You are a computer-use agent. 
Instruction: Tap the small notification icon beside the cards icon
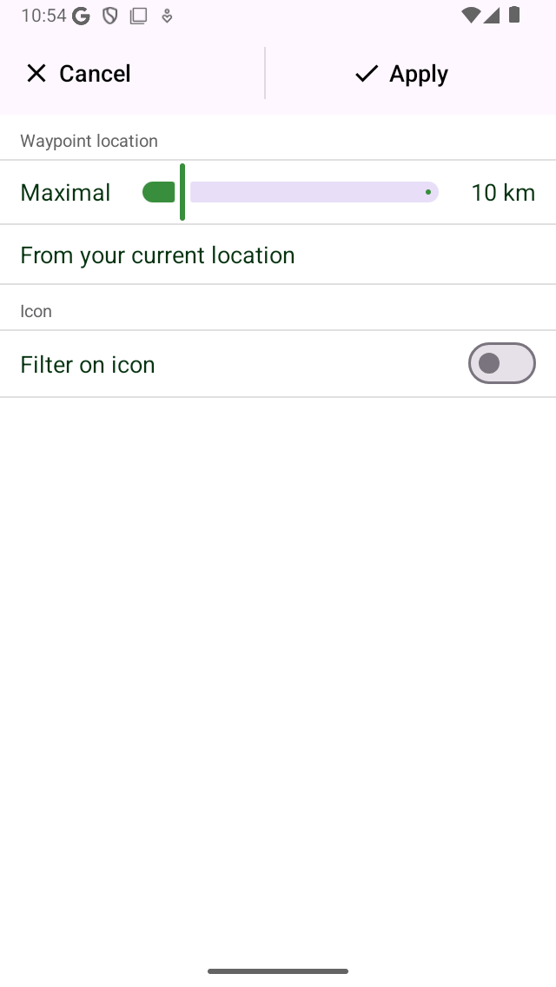[x=167, y=17]
